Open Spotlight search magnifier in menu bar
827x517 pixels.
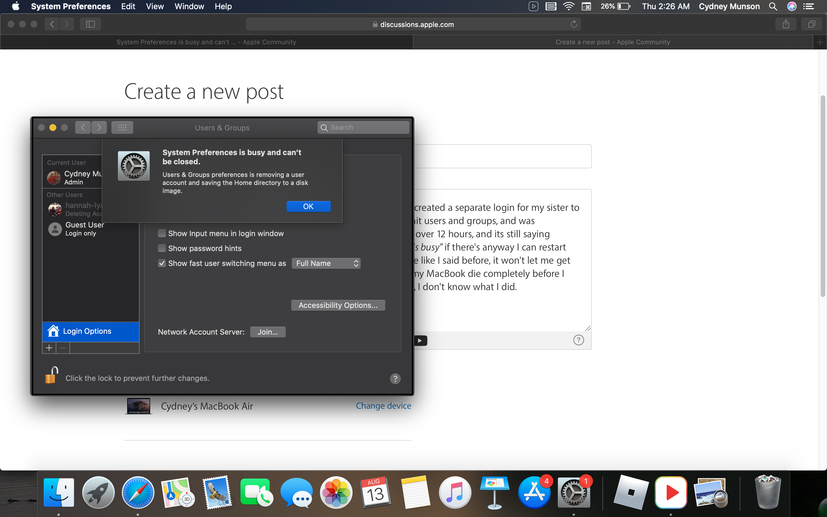773,7
